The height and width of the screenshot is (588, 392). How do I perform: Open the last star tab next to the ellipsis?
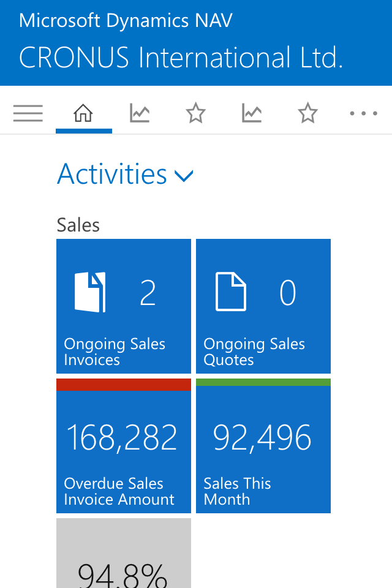pyautogui.click(x=307, y=113)
